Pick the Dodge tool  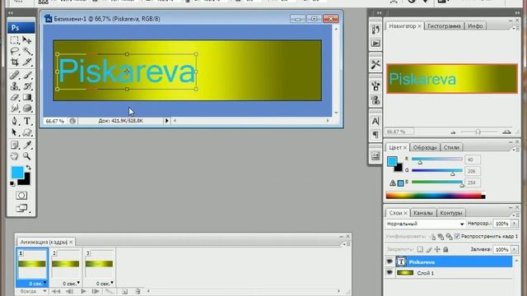click(x=27, y=108)
